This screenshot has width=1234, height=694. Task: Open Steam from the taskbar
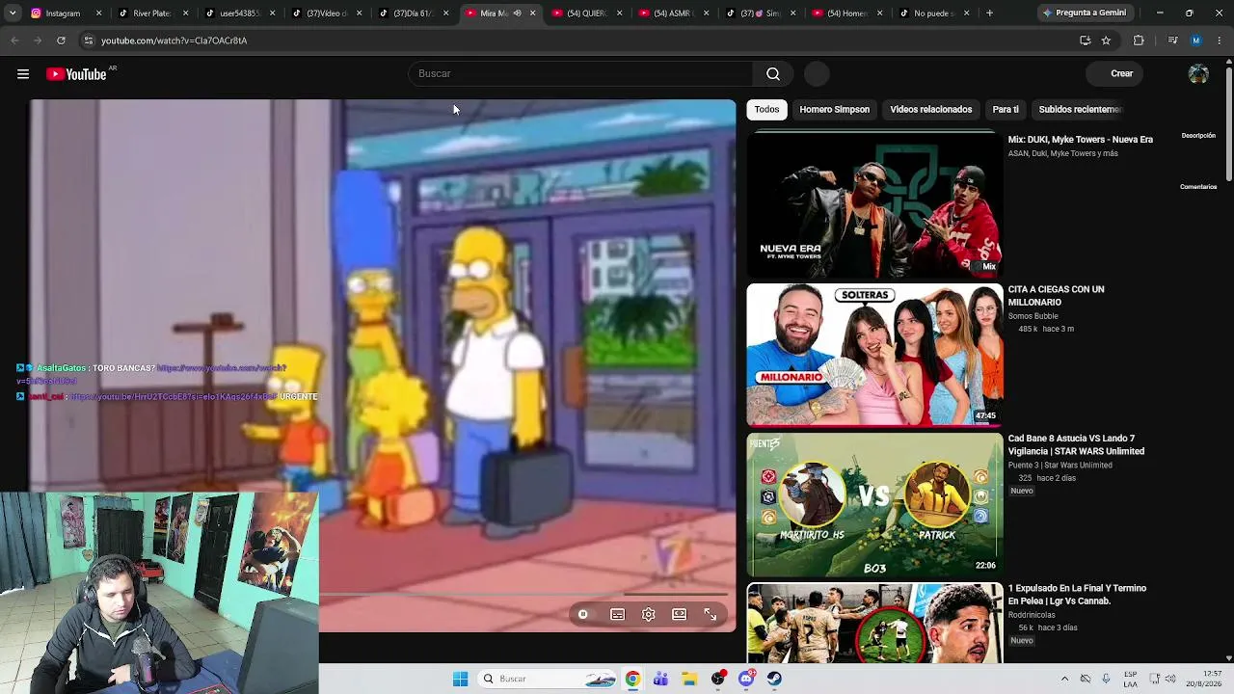[x=774, y=679]
